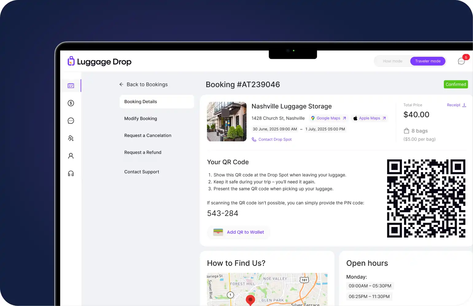The width and height of the screenshot is (473, 306).
Task: Click the 30 June, 2025 09:00 AM date
Action: 275,129
